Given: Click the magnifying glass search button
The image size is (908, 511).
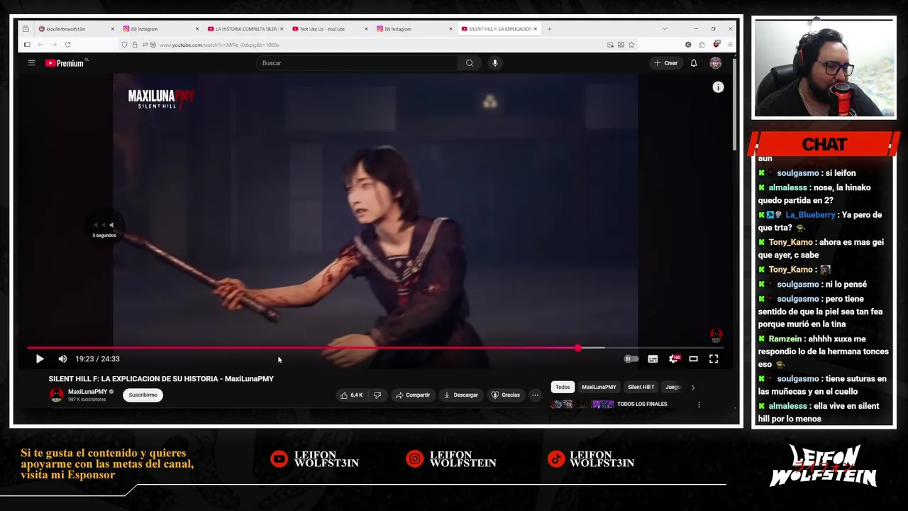Looking at the screenshot, I should [x=470, y=63].
